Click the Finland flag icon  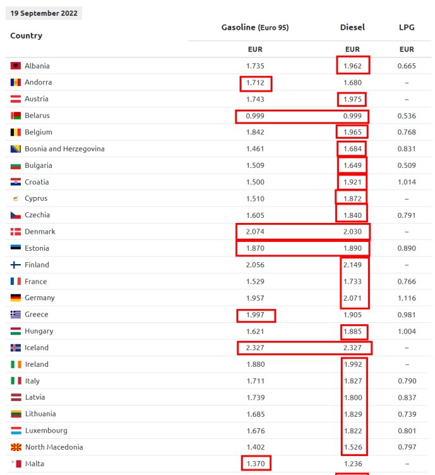pyautogui.click(x=16, y=265)
